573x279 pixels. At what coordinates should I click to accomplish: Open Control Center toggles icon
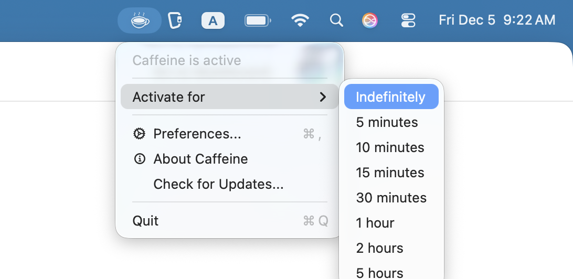(408, 20)
